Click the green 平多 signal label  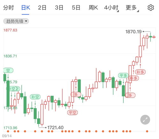[123, 76]
